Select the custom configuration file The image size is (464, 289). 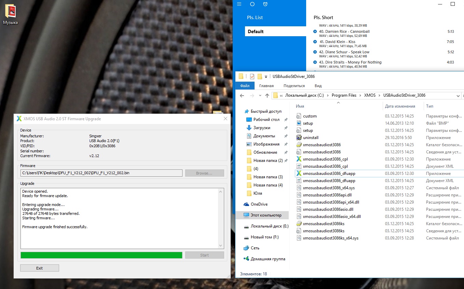coord(310,116)
